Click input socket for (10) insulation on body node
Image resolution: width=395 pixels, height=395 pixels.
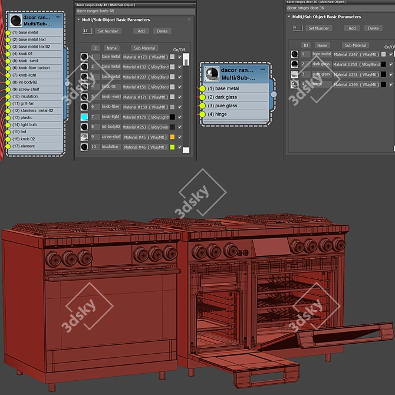8,97
